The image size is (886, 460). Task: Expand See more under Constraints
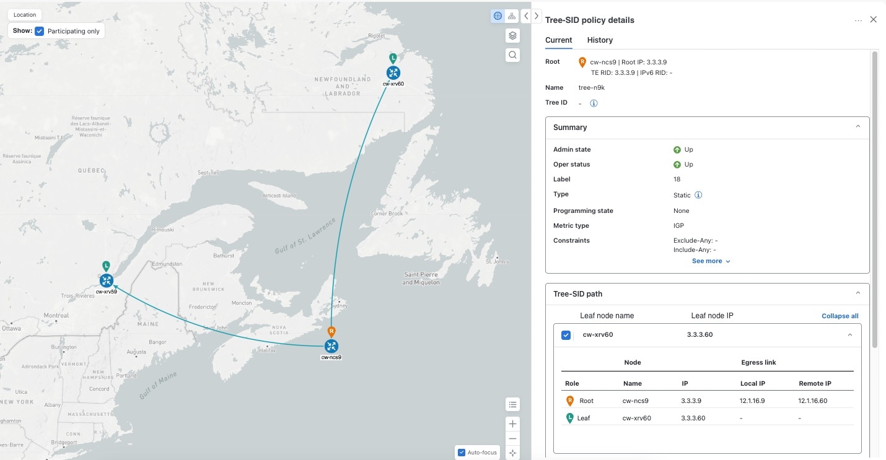[711, 261]
